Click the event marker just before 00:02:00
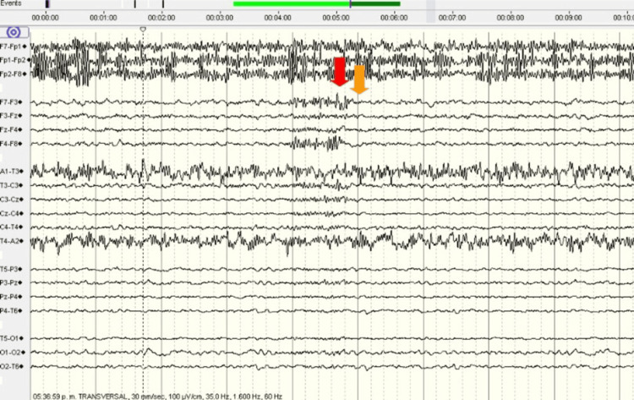The height and width of the screenshot is (400, 634). coord(135,4)
